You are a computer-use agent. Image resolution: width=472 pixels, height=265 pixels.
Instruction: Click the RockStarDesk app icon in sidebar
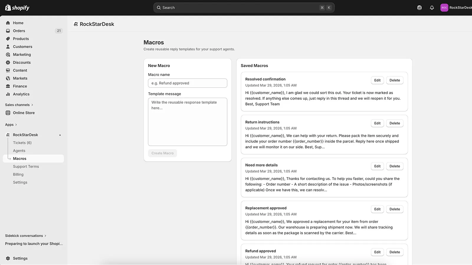coord(8,135)
